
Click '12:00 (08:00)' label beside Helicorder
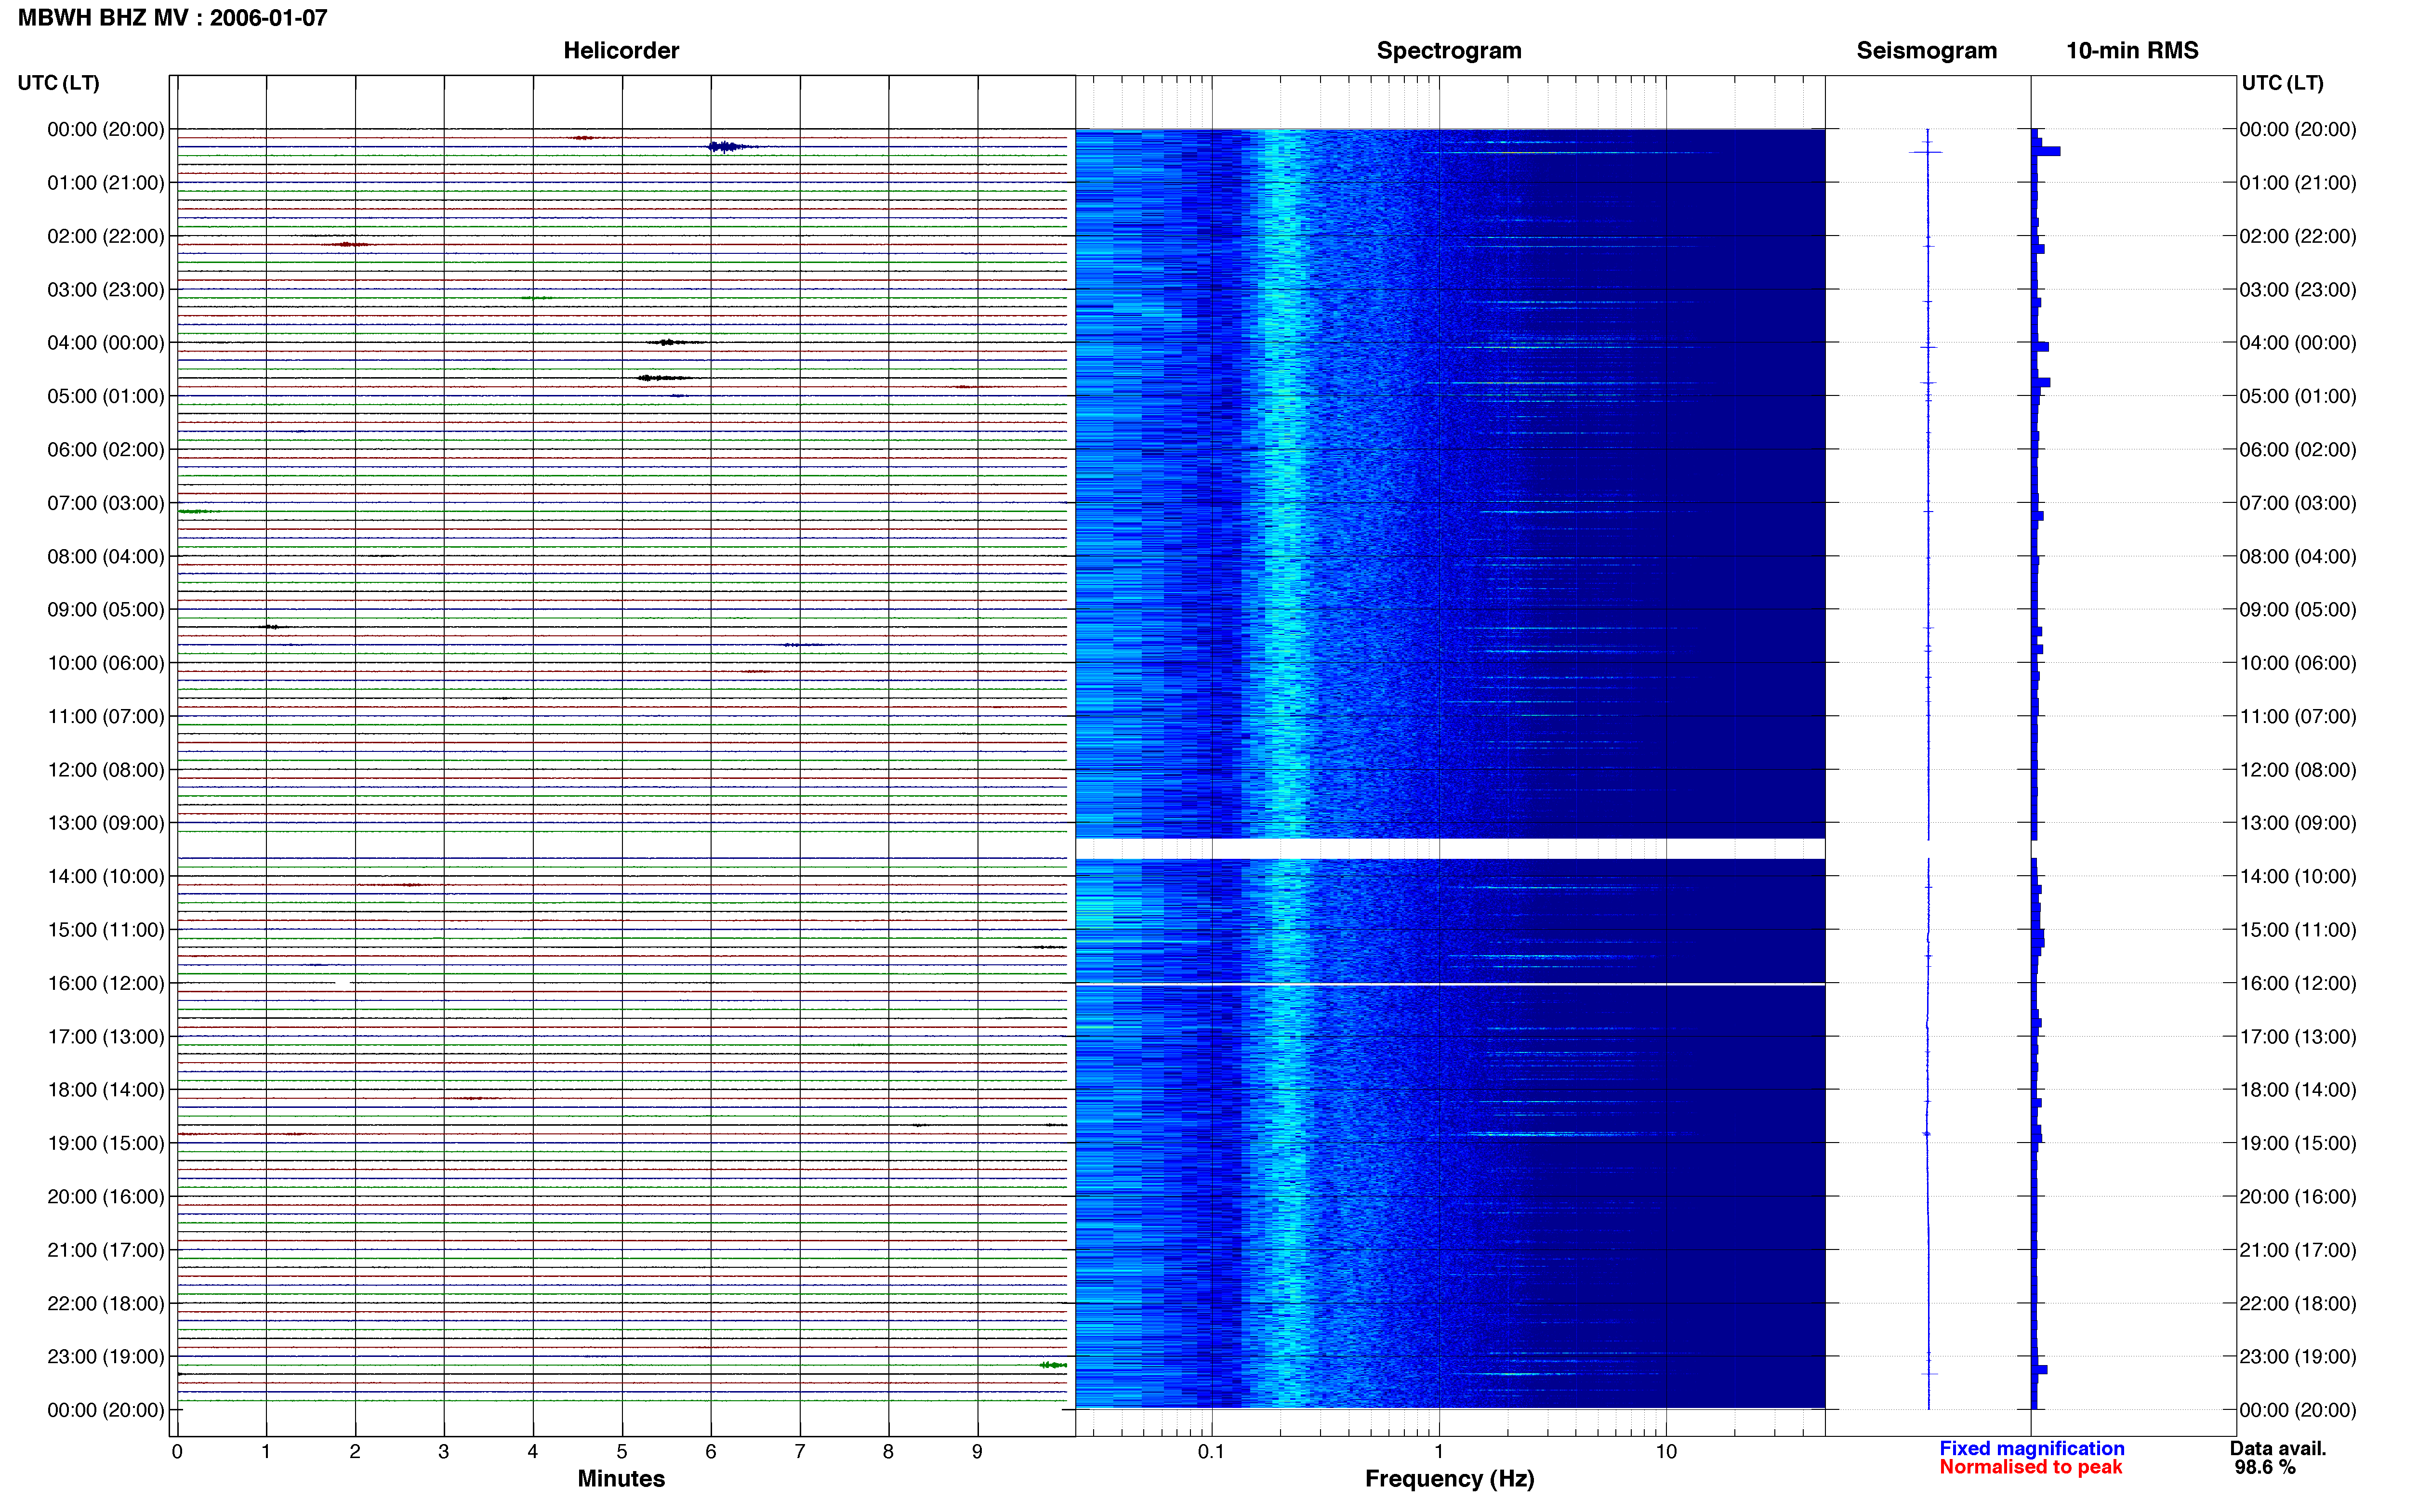click(x=105, y=770)
